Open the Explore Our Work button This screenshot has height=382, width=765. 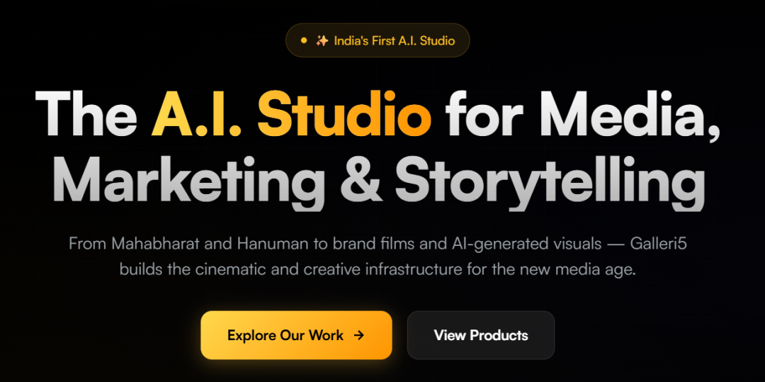pos(296,335)
